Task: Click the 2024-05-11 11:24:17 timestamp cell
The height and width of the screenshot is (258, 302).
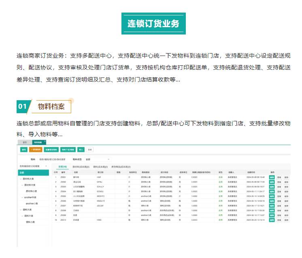Action: tap(255, 191)
